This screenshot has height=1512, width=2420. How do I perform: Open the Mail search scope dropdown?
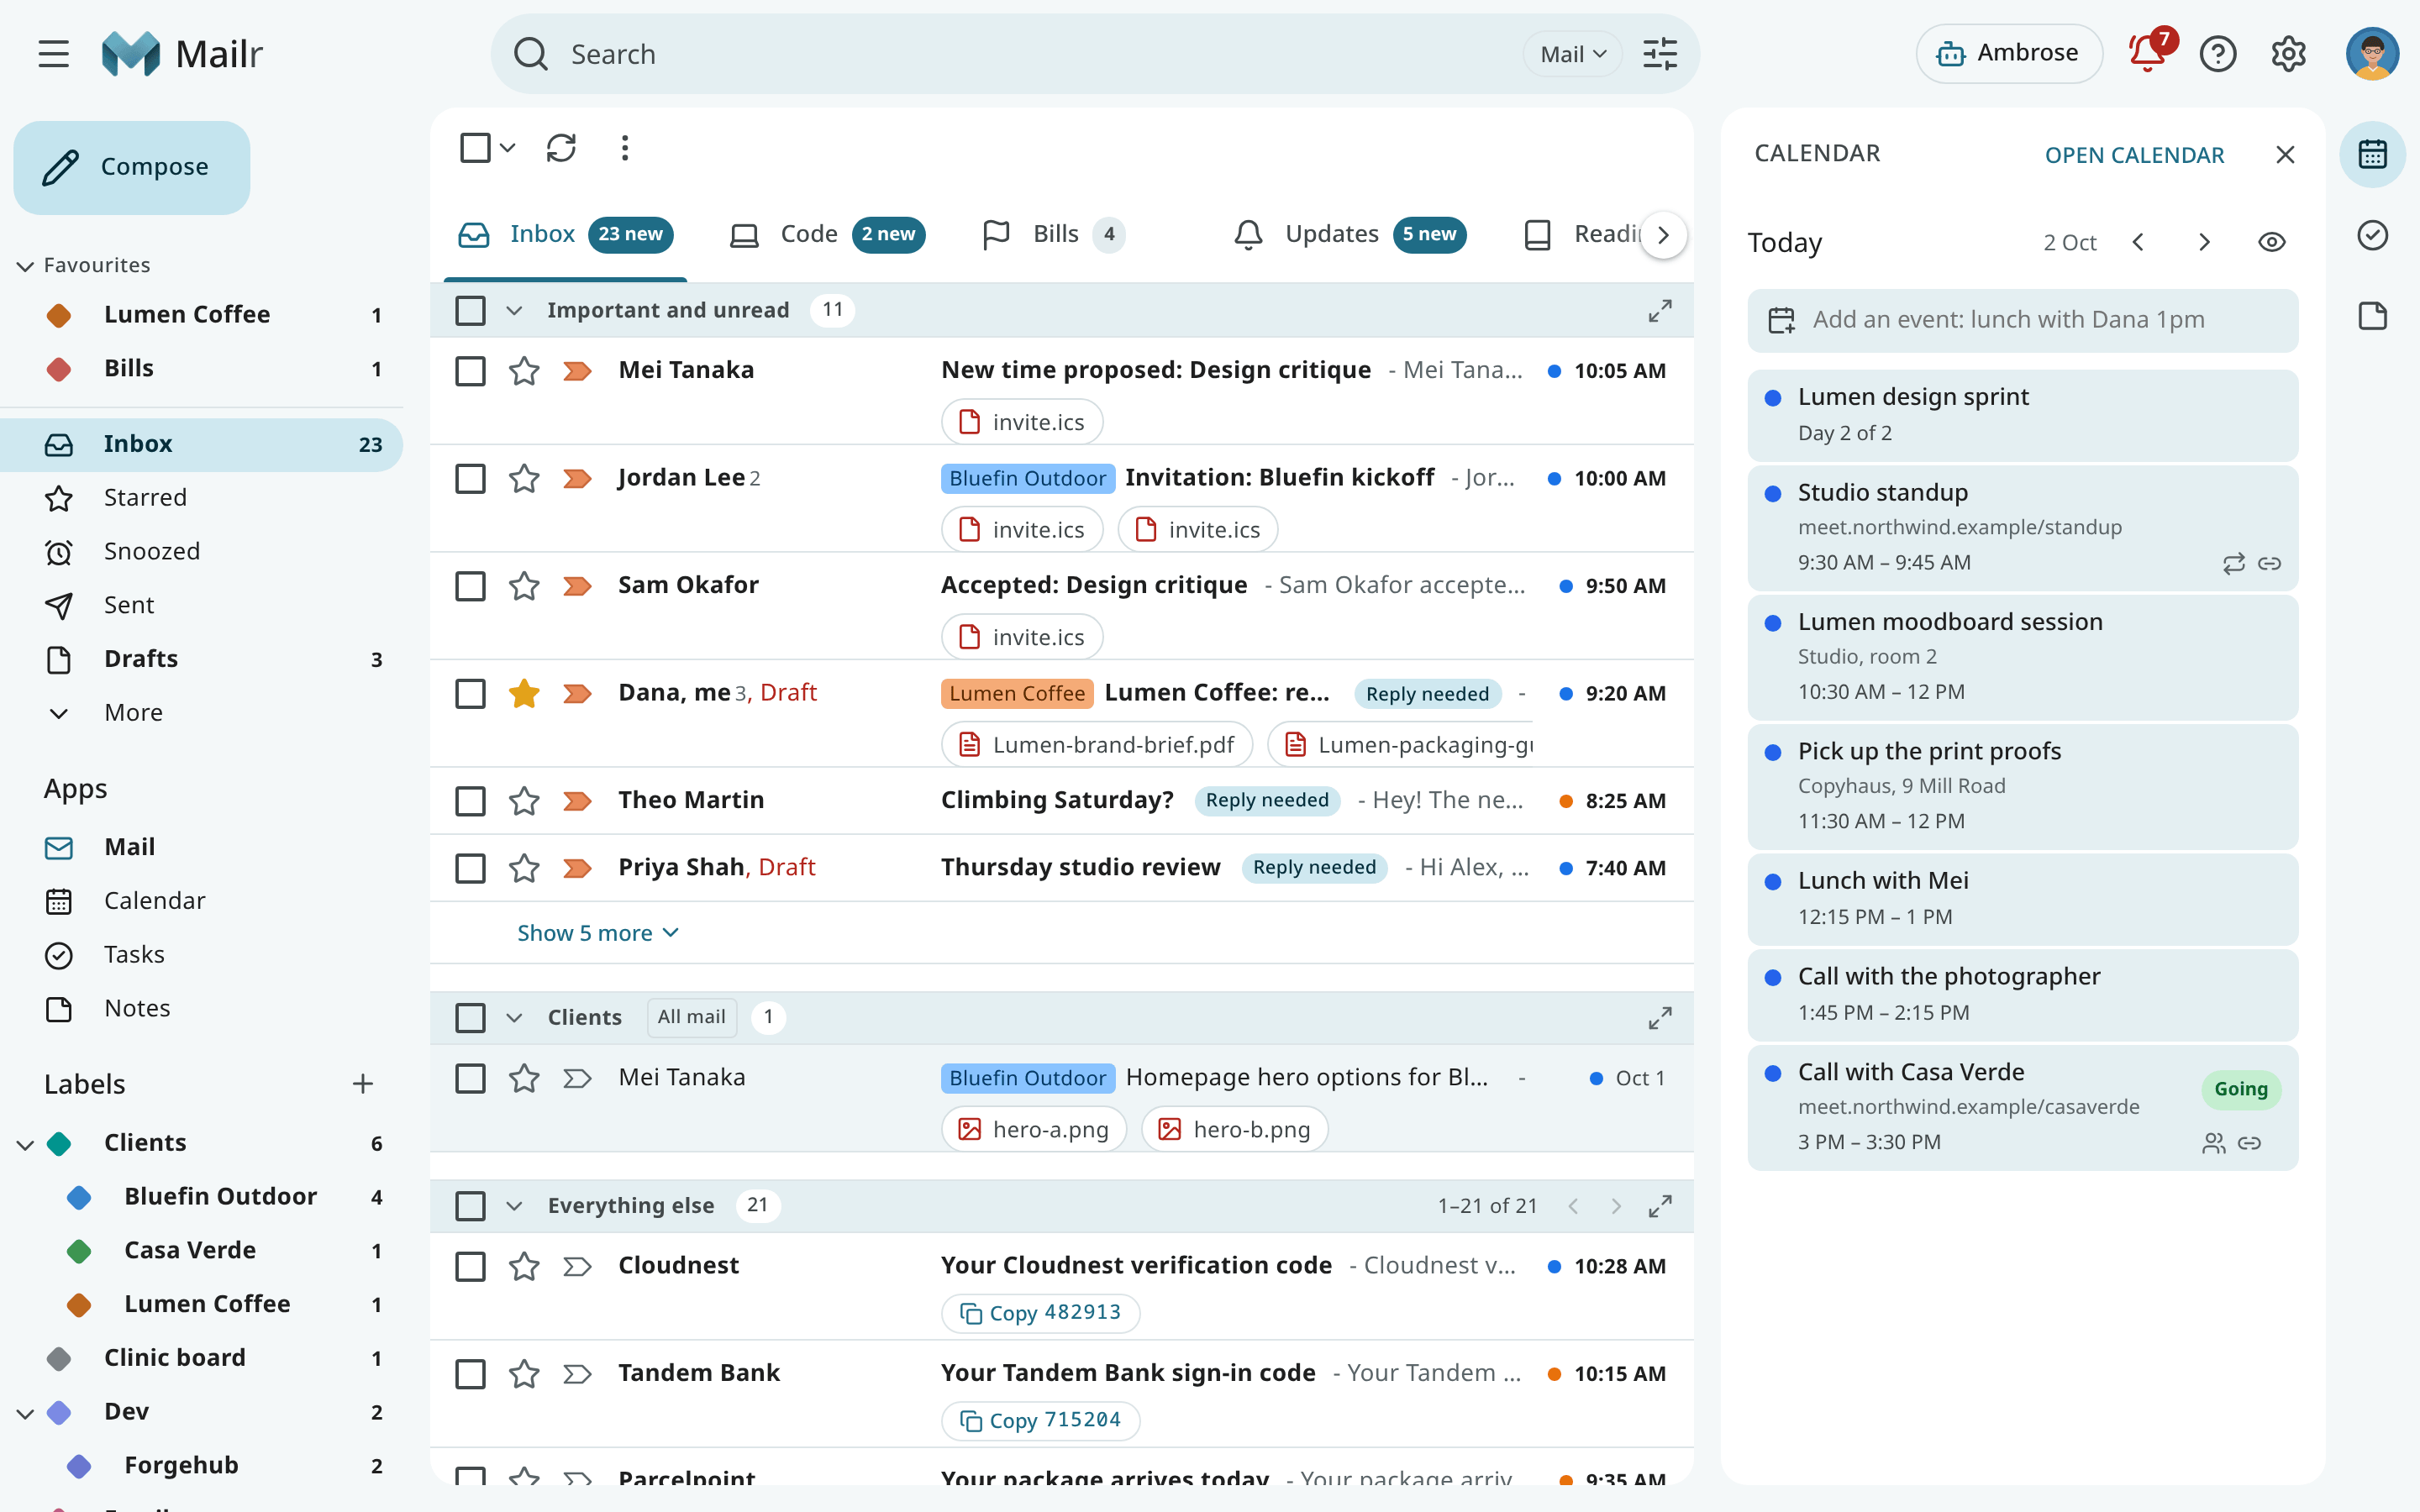tap(1572, 54)
